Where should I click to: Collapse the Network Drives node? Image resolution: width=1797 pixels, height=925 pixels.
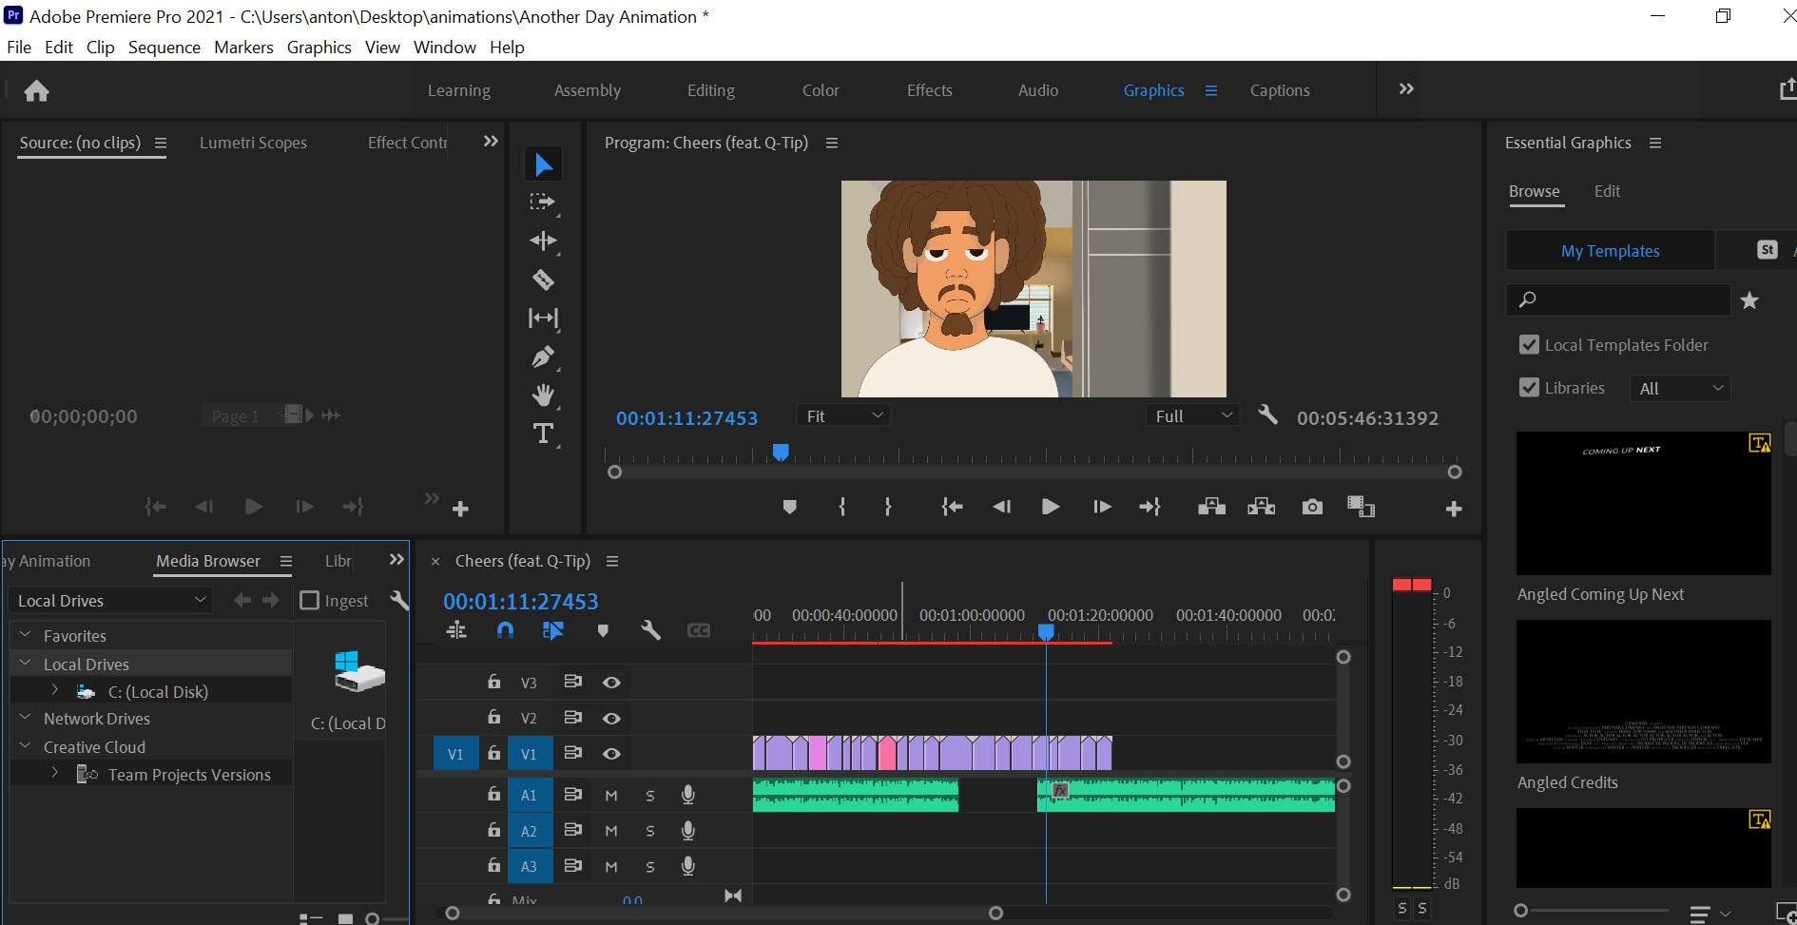point(26,718)
